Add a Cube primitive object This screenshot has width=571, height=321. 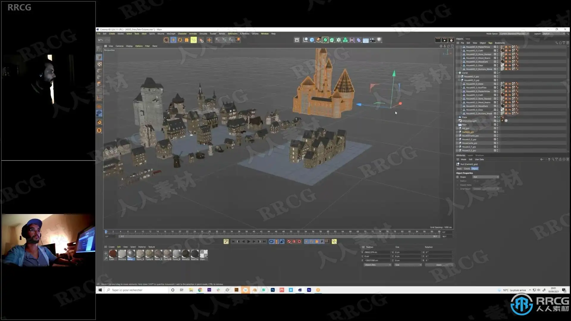click(x=312, y=40)
